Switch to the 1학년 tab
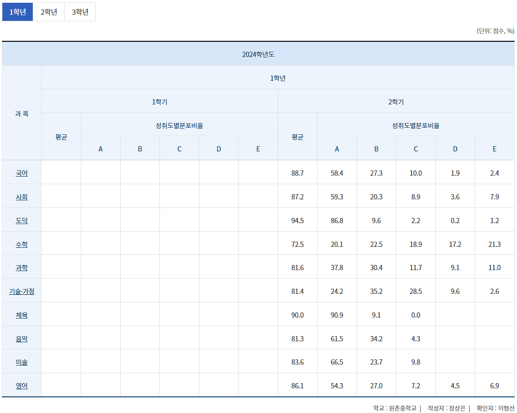The image size is (517, 413). pos(18,12)
